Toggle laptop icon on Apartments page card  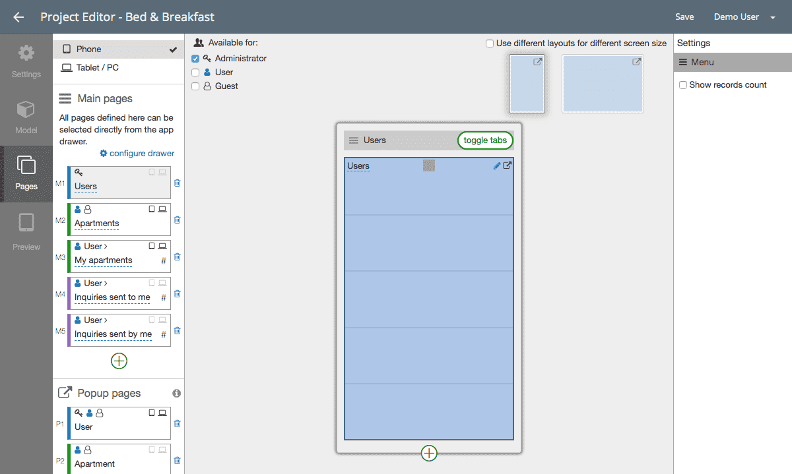click(x=162, y=209)
